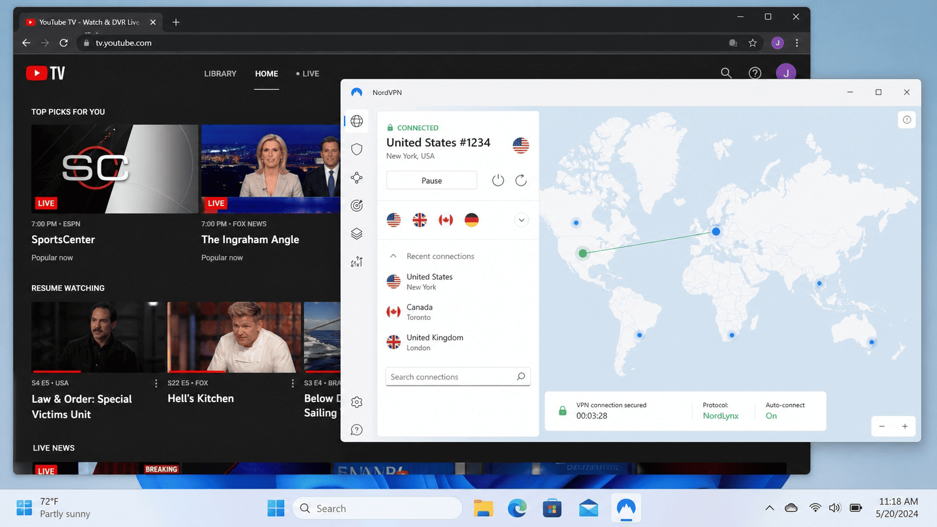Collapse the Recent connections section
This screenshot has height=527, width=937.
click(393, 256)
